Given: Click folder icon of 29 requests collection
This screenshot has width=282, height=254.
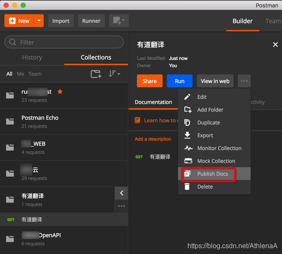Looking at the screenshot, I should (10, 174).
